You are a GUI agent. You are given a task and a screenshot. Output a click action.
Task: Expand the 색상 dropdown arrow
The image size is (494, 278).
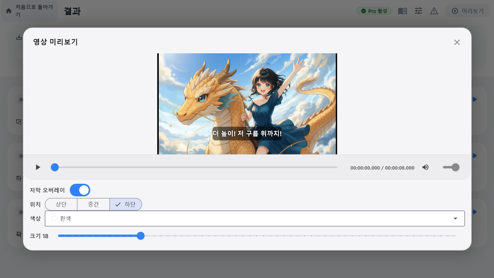coord(455,219)
